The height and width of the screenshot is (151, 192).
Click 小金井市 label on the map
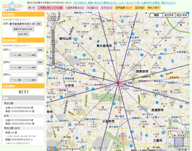point(108,121)
